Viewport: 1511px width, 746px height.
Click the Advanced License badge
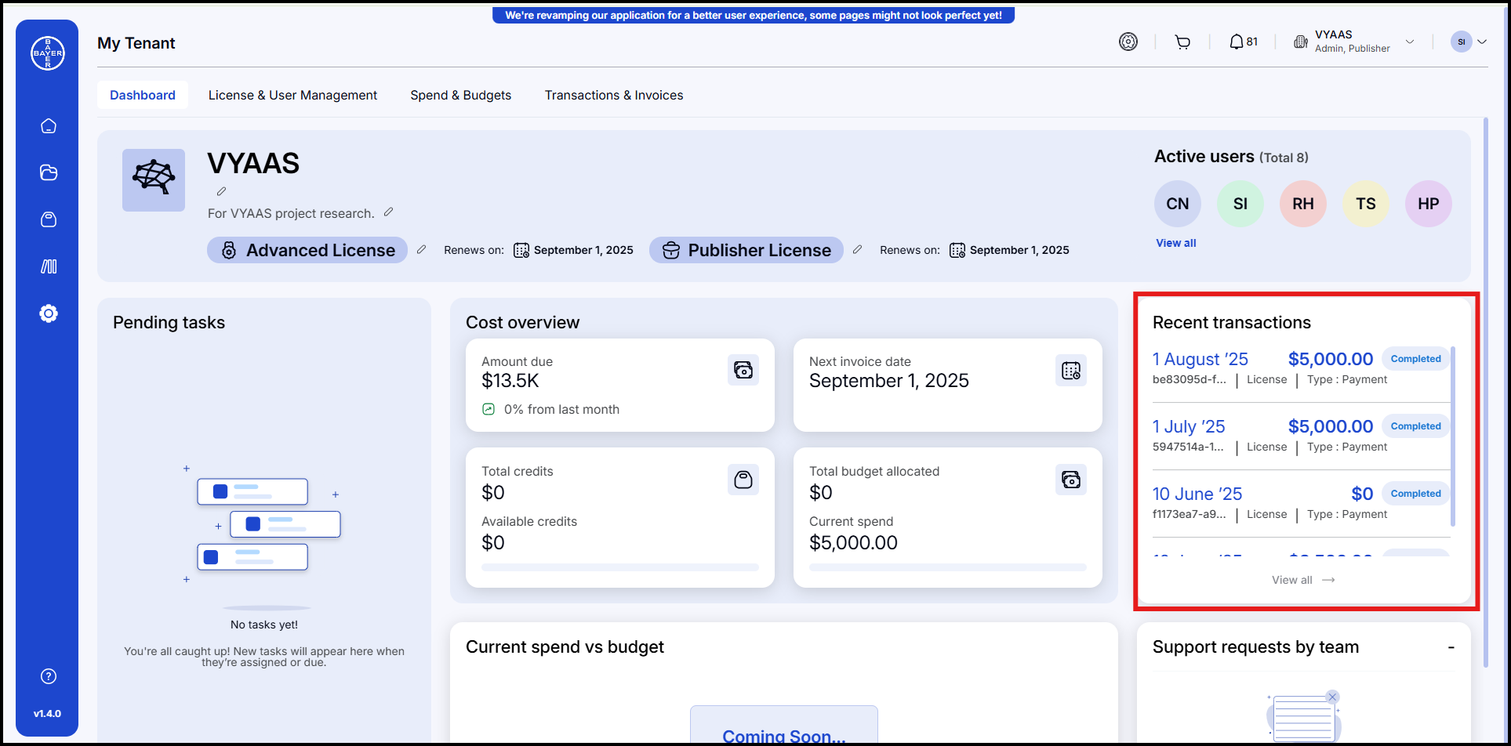click(307, 250)
